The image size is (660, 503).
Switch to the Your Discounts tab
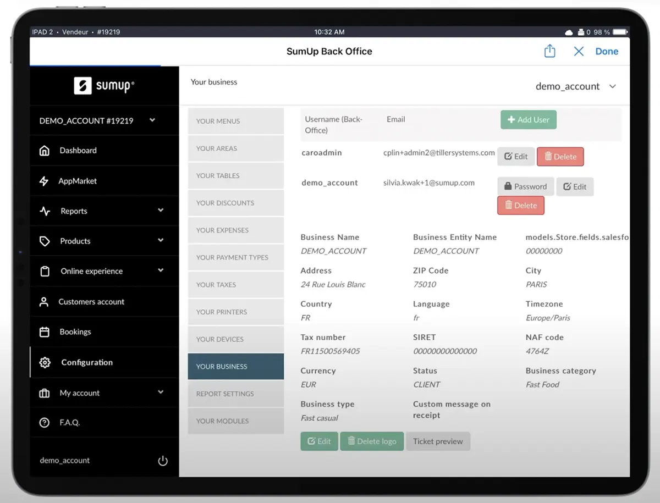236,203
